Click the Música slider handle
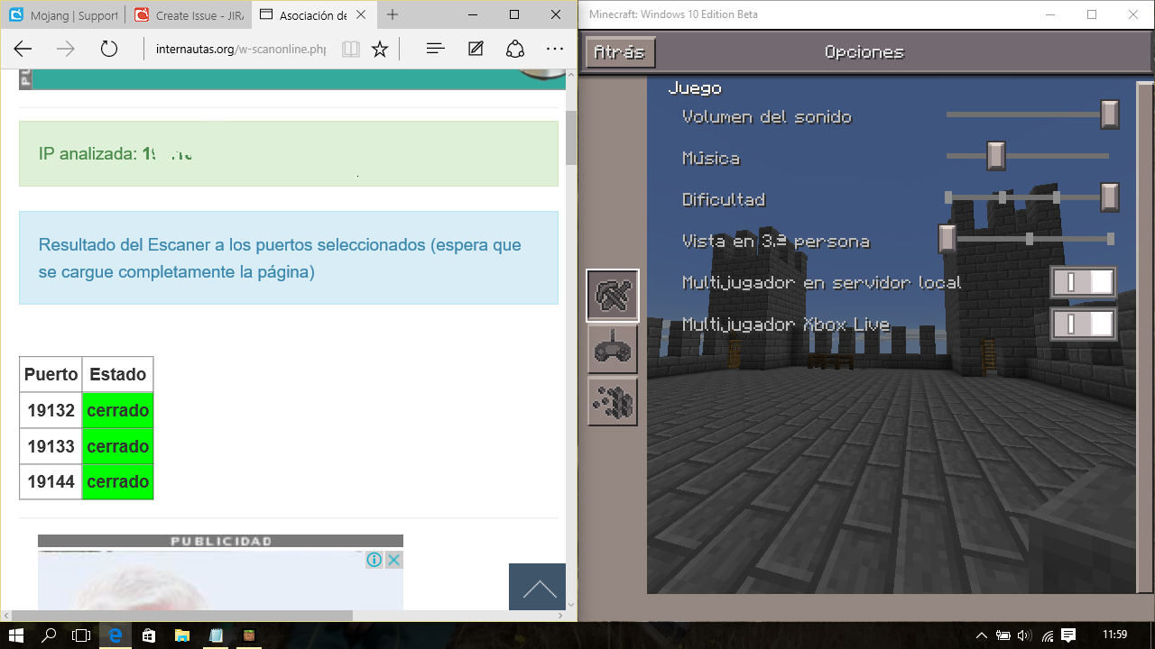The image size is (1155, 649). [x=996, y=156]
